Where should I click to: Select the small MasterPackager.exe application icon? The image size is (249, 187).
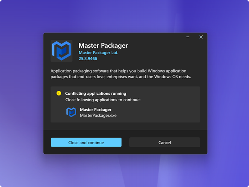click(71, 112)
